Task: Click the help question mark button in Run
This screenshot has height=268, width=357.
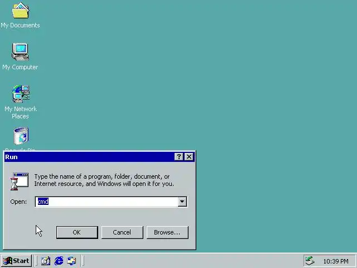Action: (x=179, y=157)
